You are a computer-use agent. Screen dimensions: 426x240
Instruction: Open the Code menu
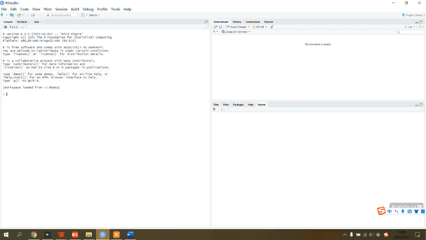[x=24, y=9]
